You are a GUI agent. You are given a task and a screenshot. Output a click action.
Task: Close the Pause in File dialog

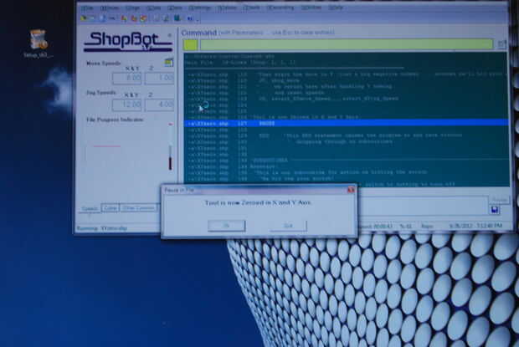tap(351, 190)
